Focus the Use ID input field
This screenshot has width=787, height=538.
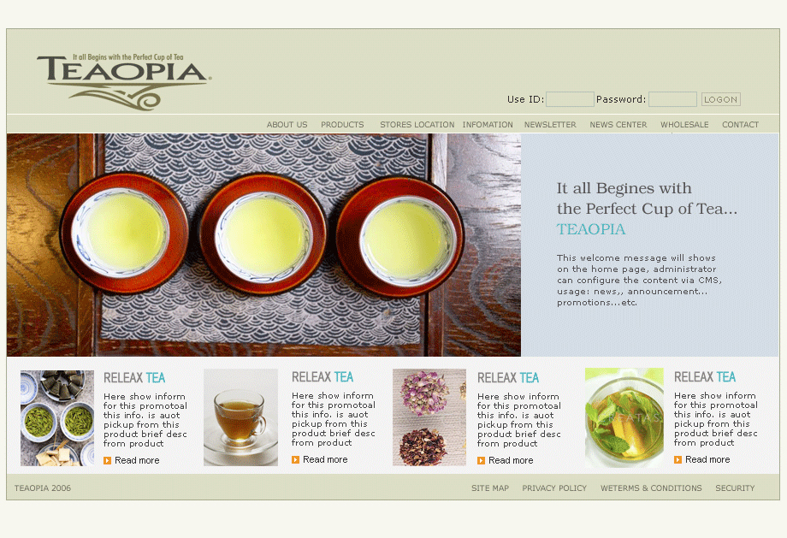(x=571, y=99)
